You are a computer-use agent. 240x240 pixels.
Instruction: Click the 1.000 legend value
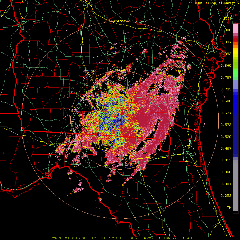pyautogui.click(x=226, y=30)
